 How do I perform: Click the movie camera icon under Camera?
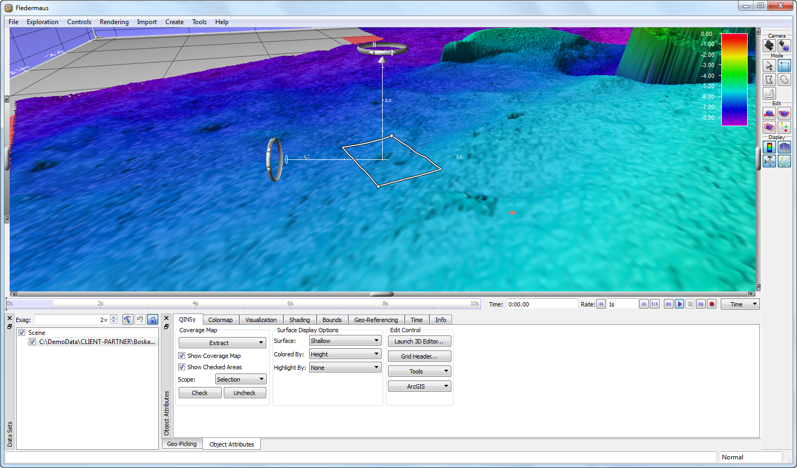coord(769,46)
